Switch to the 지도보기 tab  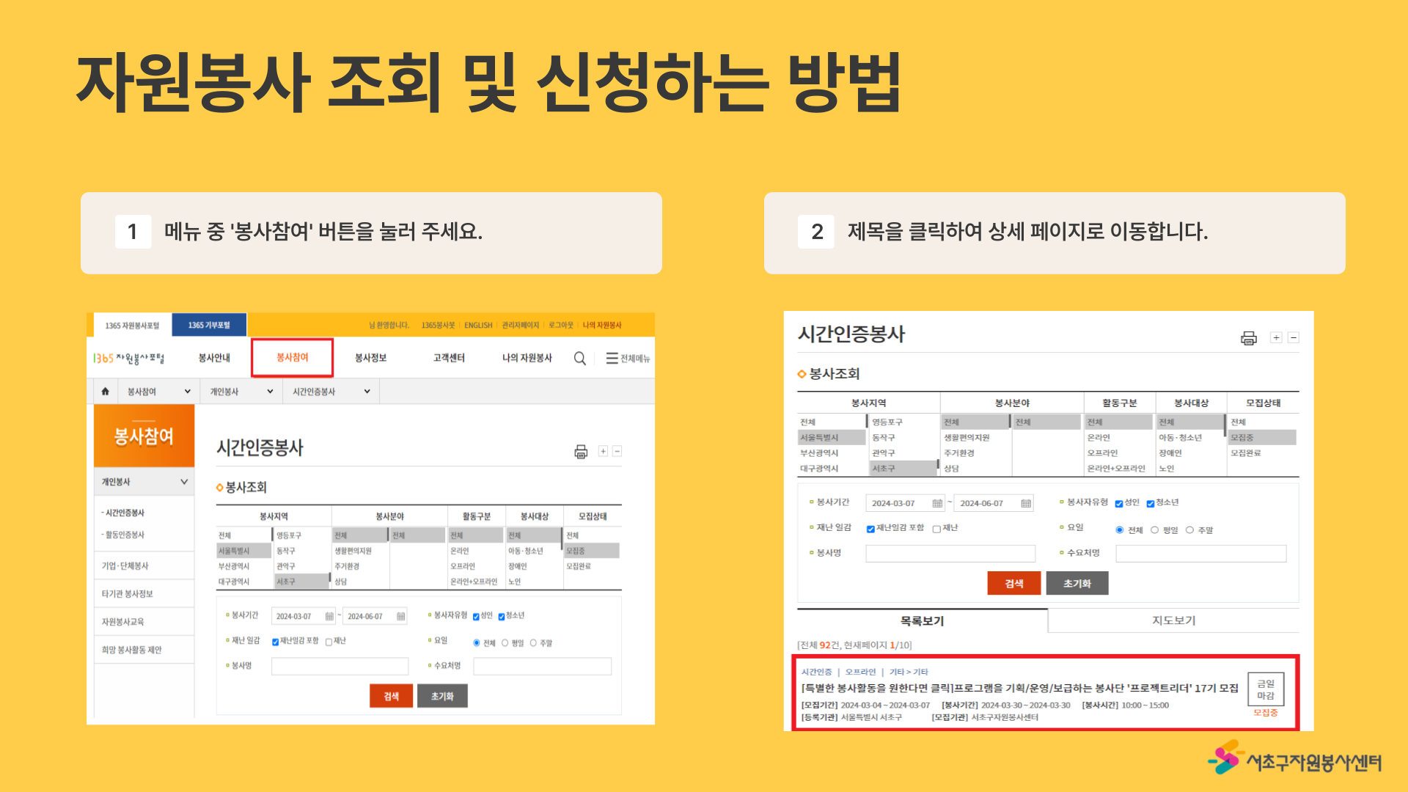(x=1173, y=620)
